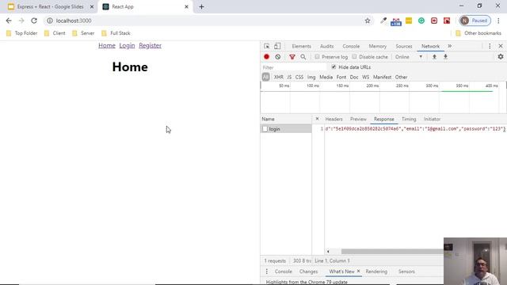Filter requests by WS type
Screen dimensions: 507x285
(x=366, y=78)
